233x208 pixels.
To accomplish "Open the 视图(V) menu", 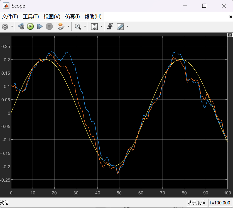I will [52, 17].
